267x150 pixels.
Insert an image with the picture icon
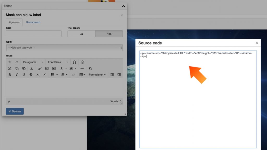pyautogui.click(x=54, y=68)
